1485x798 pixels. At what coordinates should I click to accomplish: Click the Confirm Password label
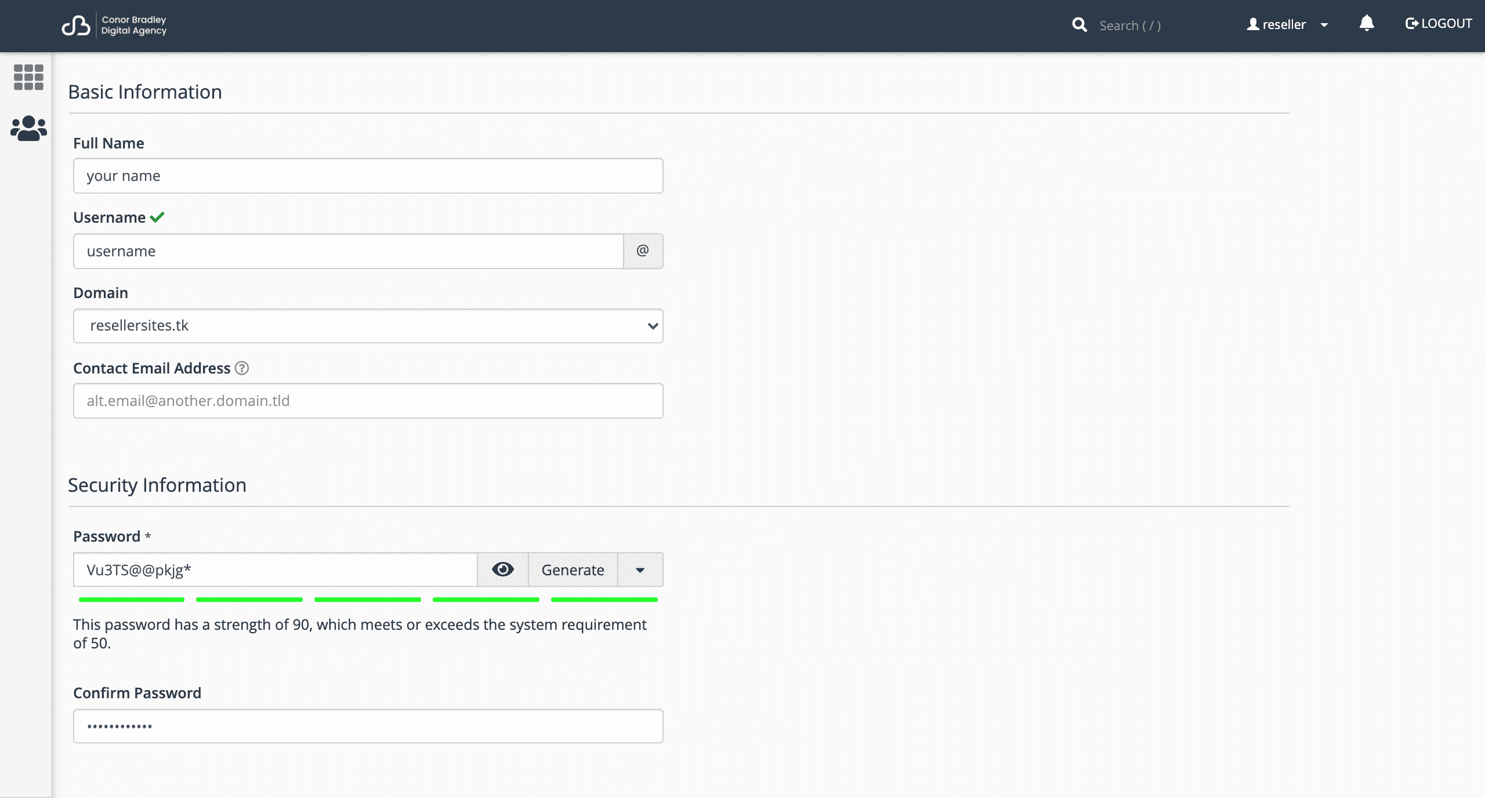tap(137, 693)
